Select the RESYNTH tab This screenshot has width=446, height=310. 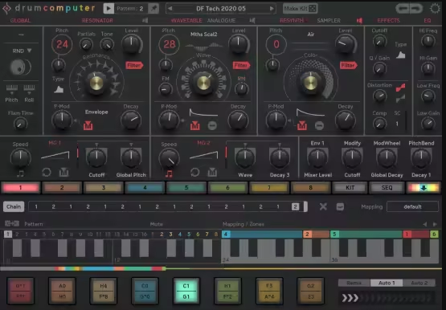click(x=292, y=20)
